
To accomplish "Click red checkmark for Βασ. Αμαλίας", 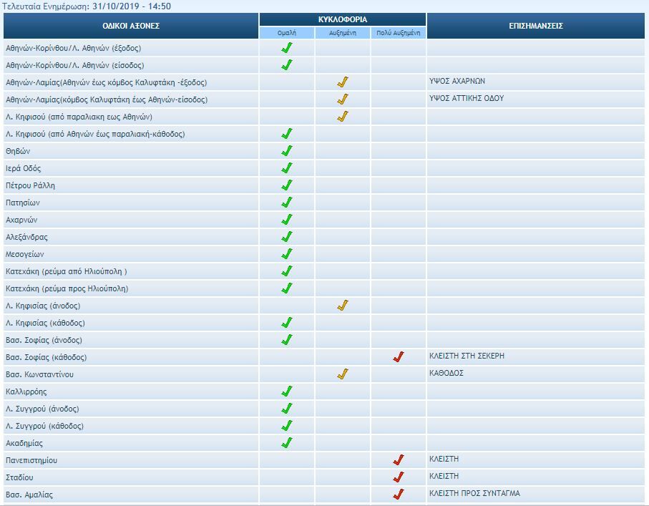I will (399, 495).
